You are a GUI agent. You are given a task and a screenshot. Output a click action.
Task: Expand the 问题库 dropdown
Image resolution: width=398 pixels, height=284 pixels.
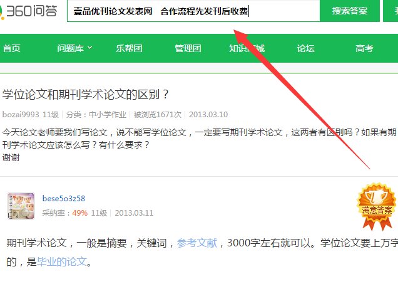click(x=74, y=48)
